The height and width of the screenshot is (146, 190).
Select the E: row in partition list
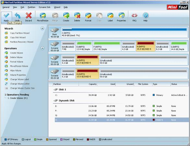pyautogui.click(x=122, y=106)
